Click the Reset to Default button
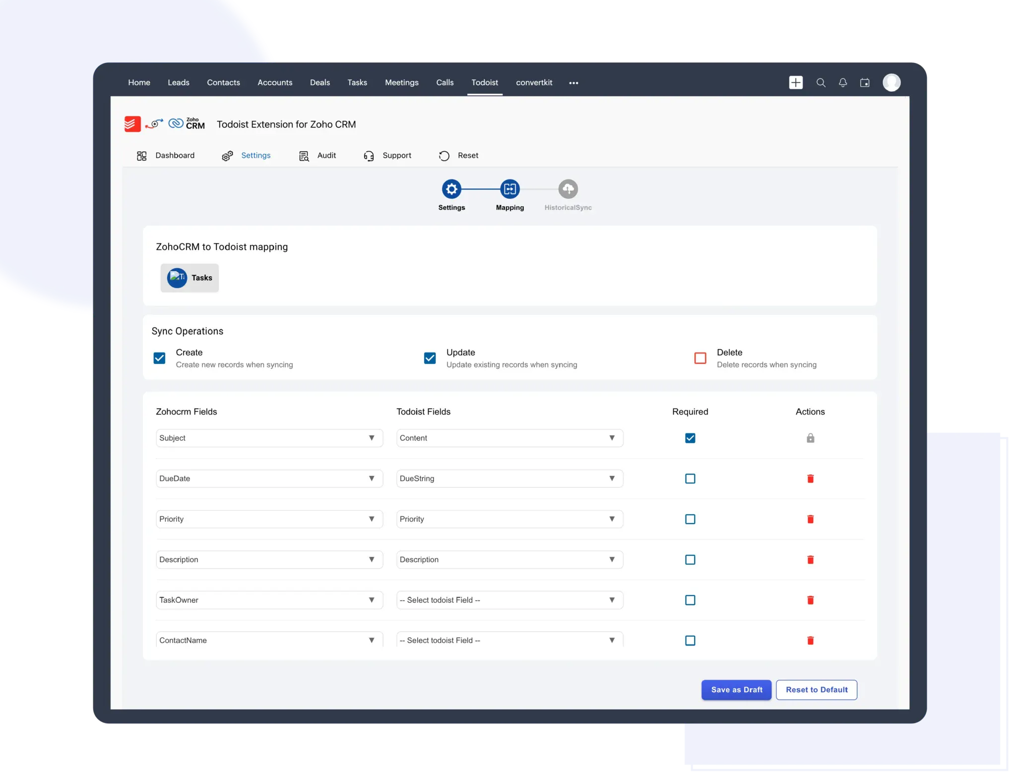Screen dimensions: 1016x772 point(817,690)
